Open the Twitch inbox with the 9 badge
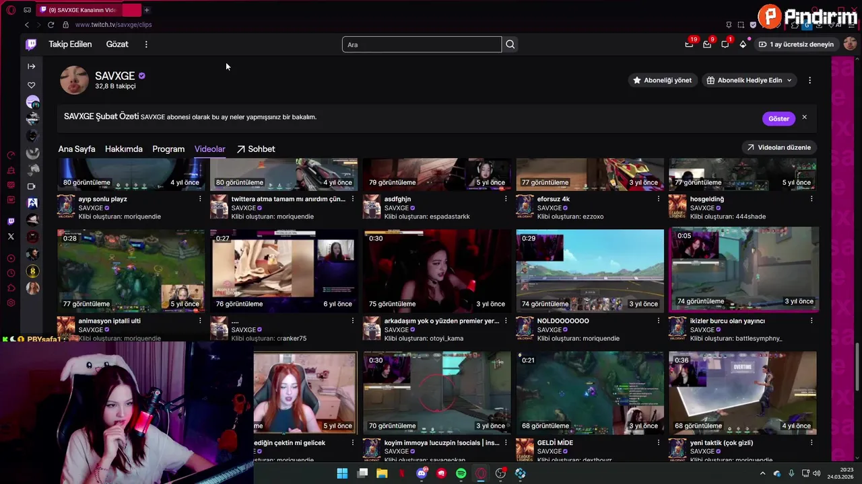Image resolution: width=862 pixels, height=484 pixels. point(707,44)
